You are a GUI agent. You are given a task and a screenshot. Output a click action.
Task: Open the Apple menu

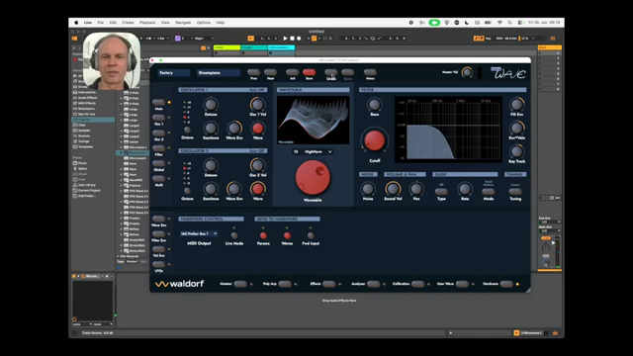point(76,23)
